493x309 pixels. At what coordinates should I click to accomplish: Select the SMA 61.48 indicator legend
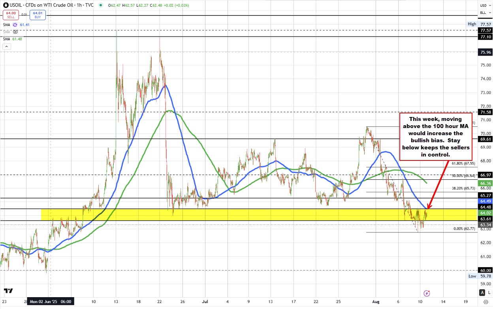6,39
